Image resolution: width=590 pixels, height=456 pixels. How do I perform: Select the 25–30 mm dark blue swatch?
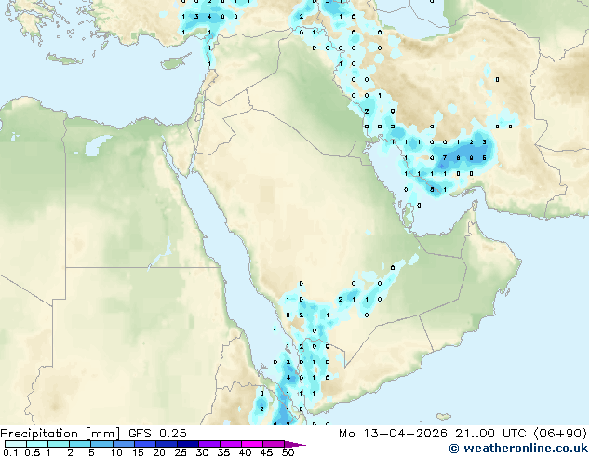[x=187, y=444]
